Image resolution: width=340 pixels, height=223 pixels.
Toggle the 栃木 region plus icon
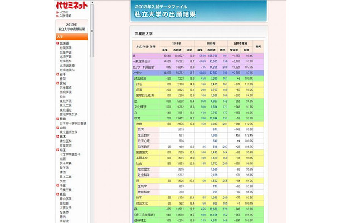pos(57,137)
